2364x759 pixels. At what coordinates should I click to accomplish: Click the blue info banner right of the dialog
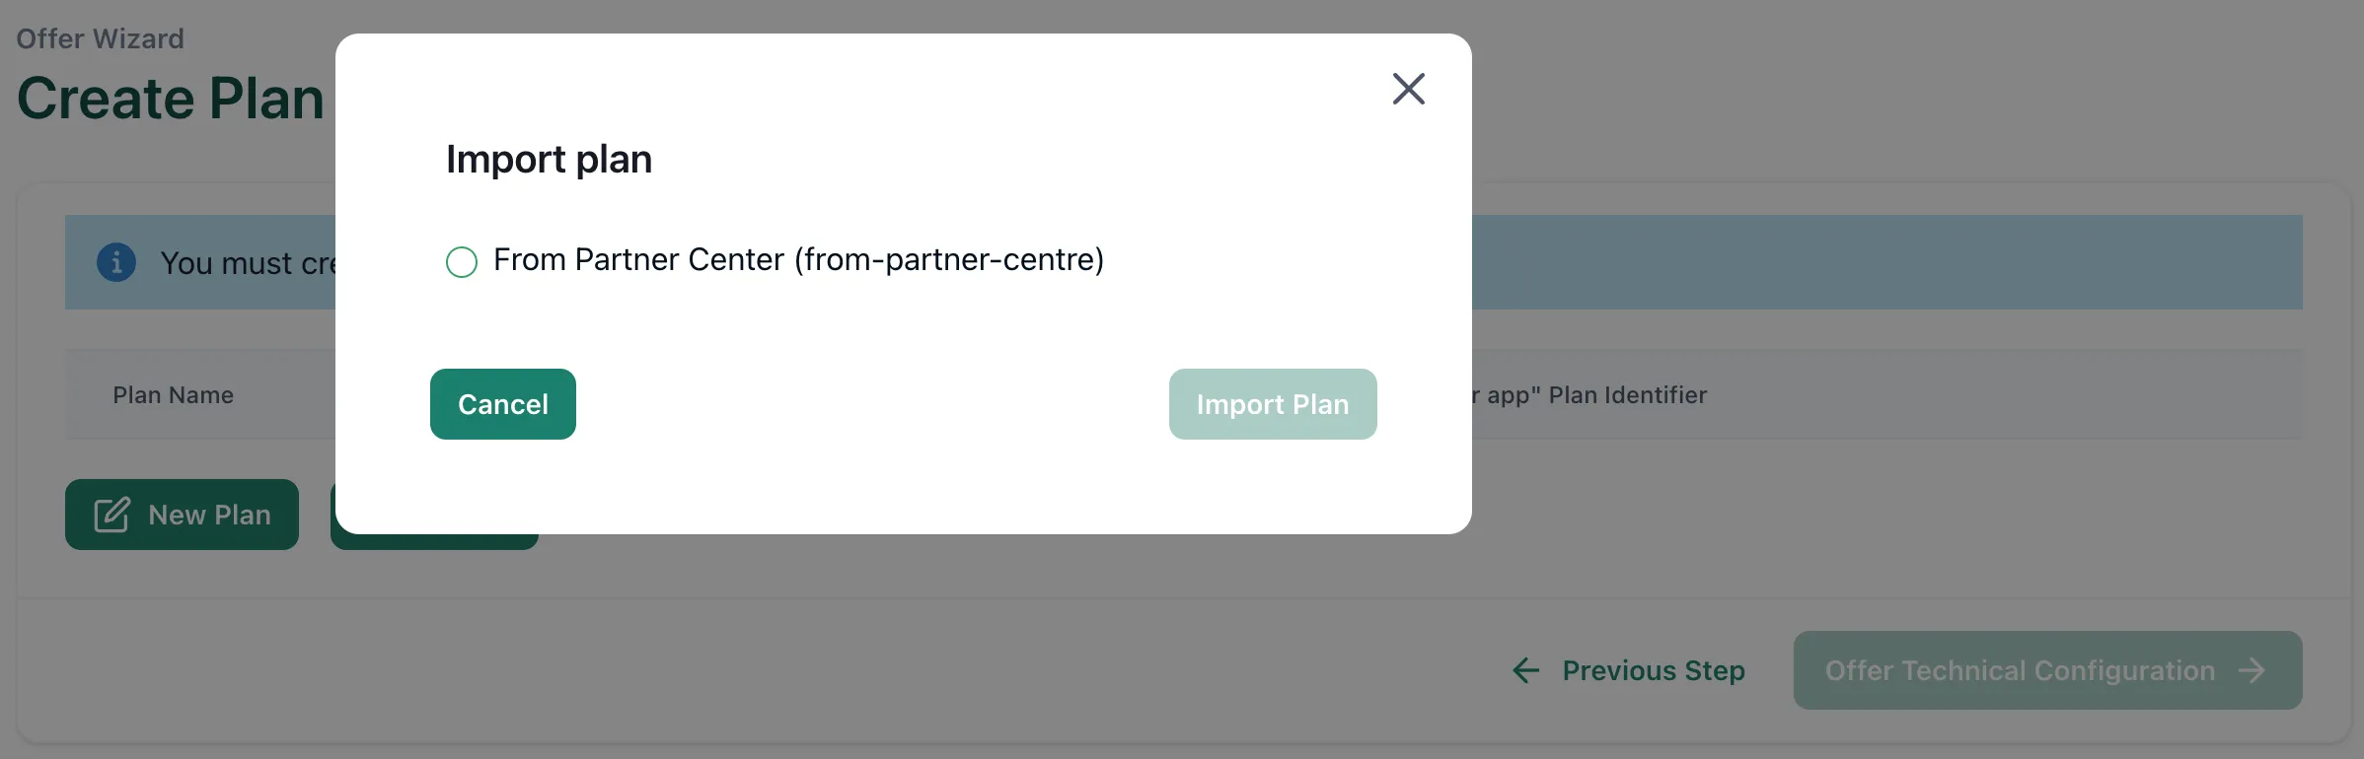tap(1886, 262)
